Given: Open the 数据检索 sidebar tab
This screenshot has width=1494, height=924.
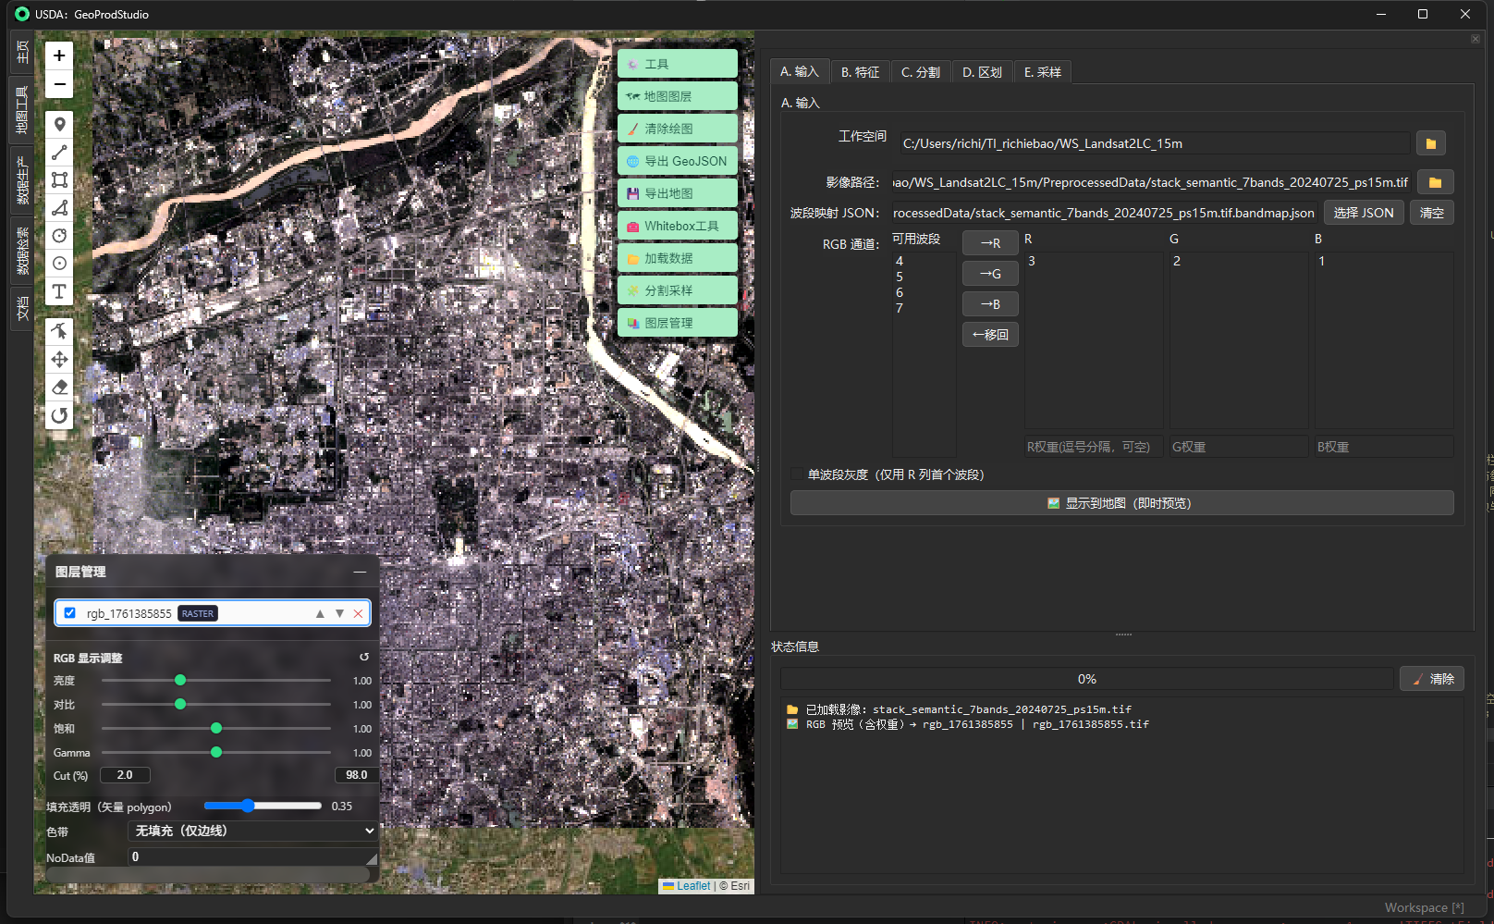Looking at the screenshot, I should (20, 252).
